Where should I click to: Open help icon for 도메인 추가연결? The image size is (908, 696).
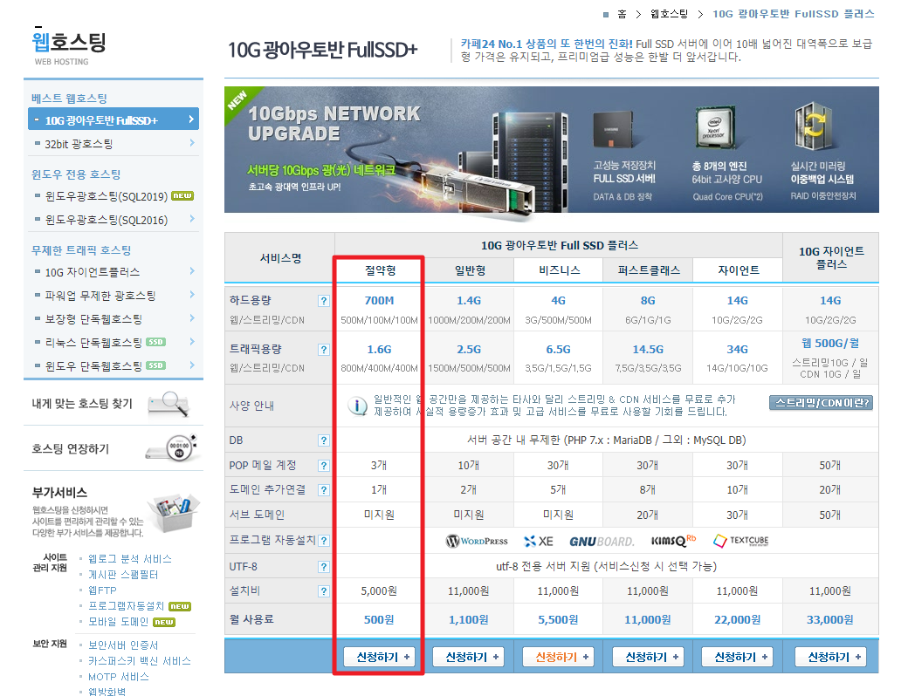(324, 490)
